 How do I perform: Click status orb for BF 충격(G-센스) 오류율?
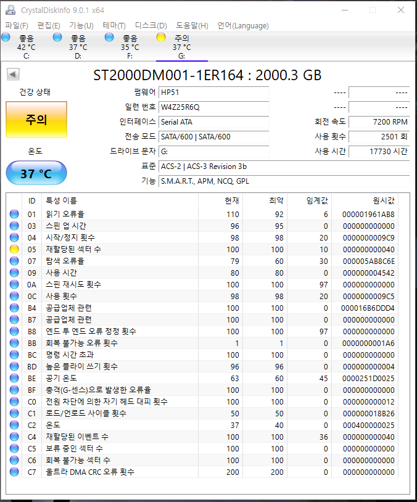14,390
